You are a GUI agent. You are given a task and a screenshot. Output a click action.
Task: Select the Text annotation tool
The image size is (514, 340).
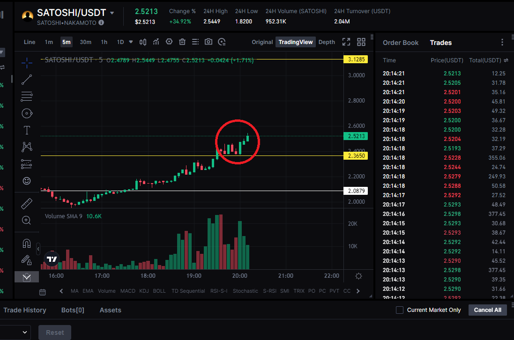pyautogui.click(x=27, y=130)
